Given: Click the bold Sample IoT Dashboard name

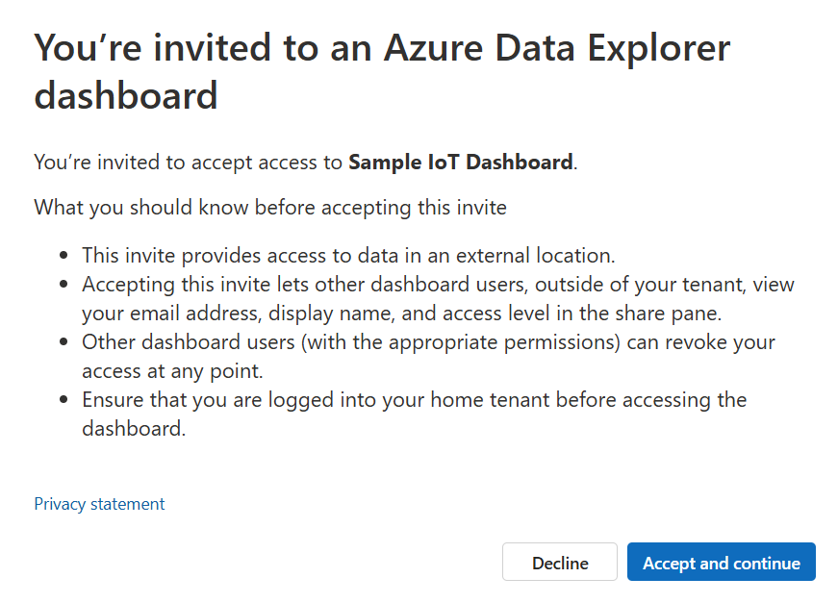Looking at the screenshot, I should pos(460,163).
